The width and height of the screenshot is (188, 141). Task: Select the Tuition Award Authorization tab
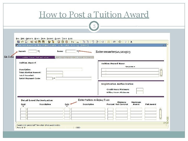pos(35,57)
